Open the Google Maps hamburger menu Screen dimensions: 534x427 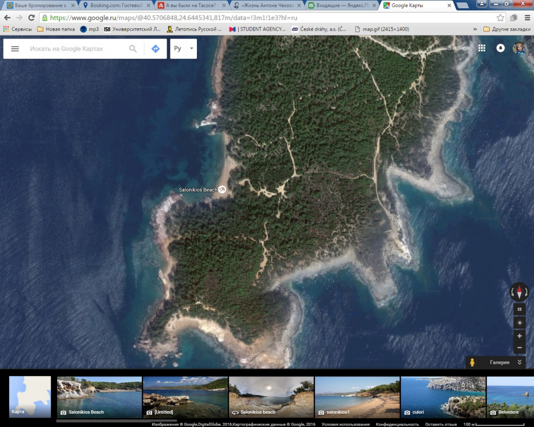coord(15,49)
